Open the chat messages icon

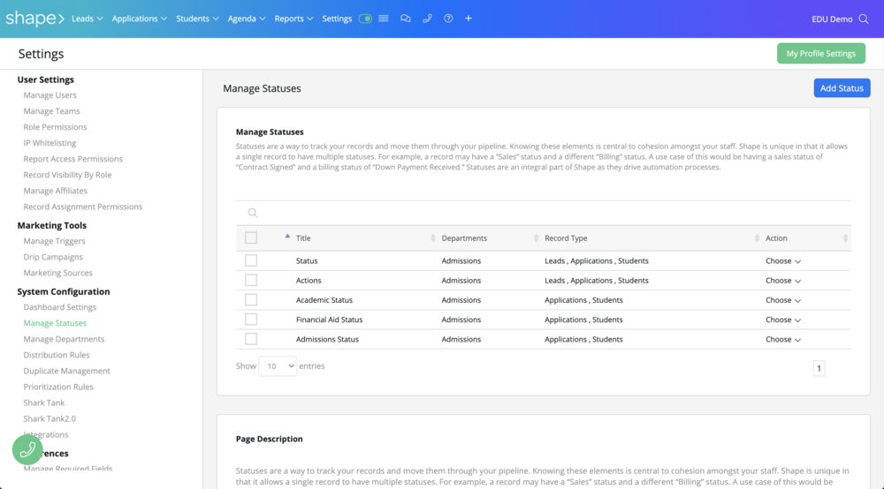[x=406, y=19]
